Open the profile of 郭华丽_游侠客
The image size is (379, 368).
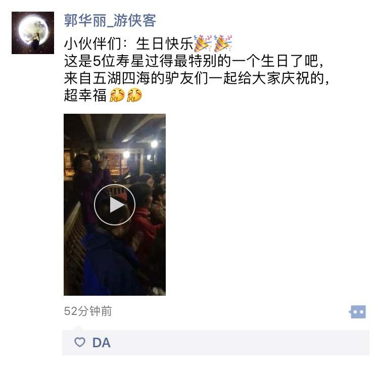(x=110, y=20)
